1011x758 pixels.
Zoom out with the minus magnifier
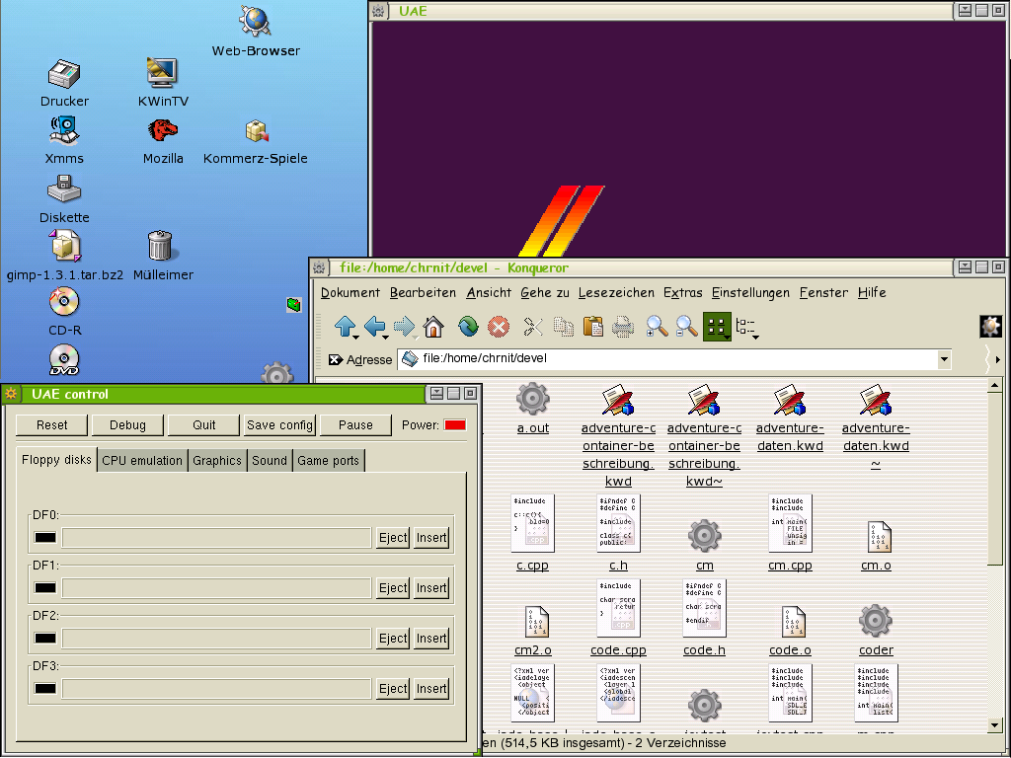tap(686, 327)
